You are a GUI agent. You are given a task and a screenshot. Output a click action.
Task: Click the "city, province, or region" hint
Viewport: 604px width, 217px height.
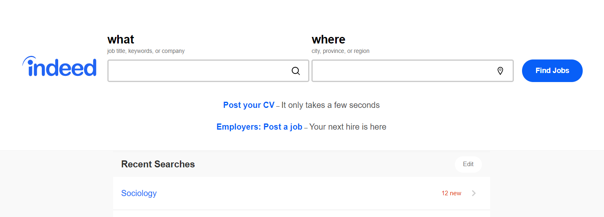coord(341,51)
